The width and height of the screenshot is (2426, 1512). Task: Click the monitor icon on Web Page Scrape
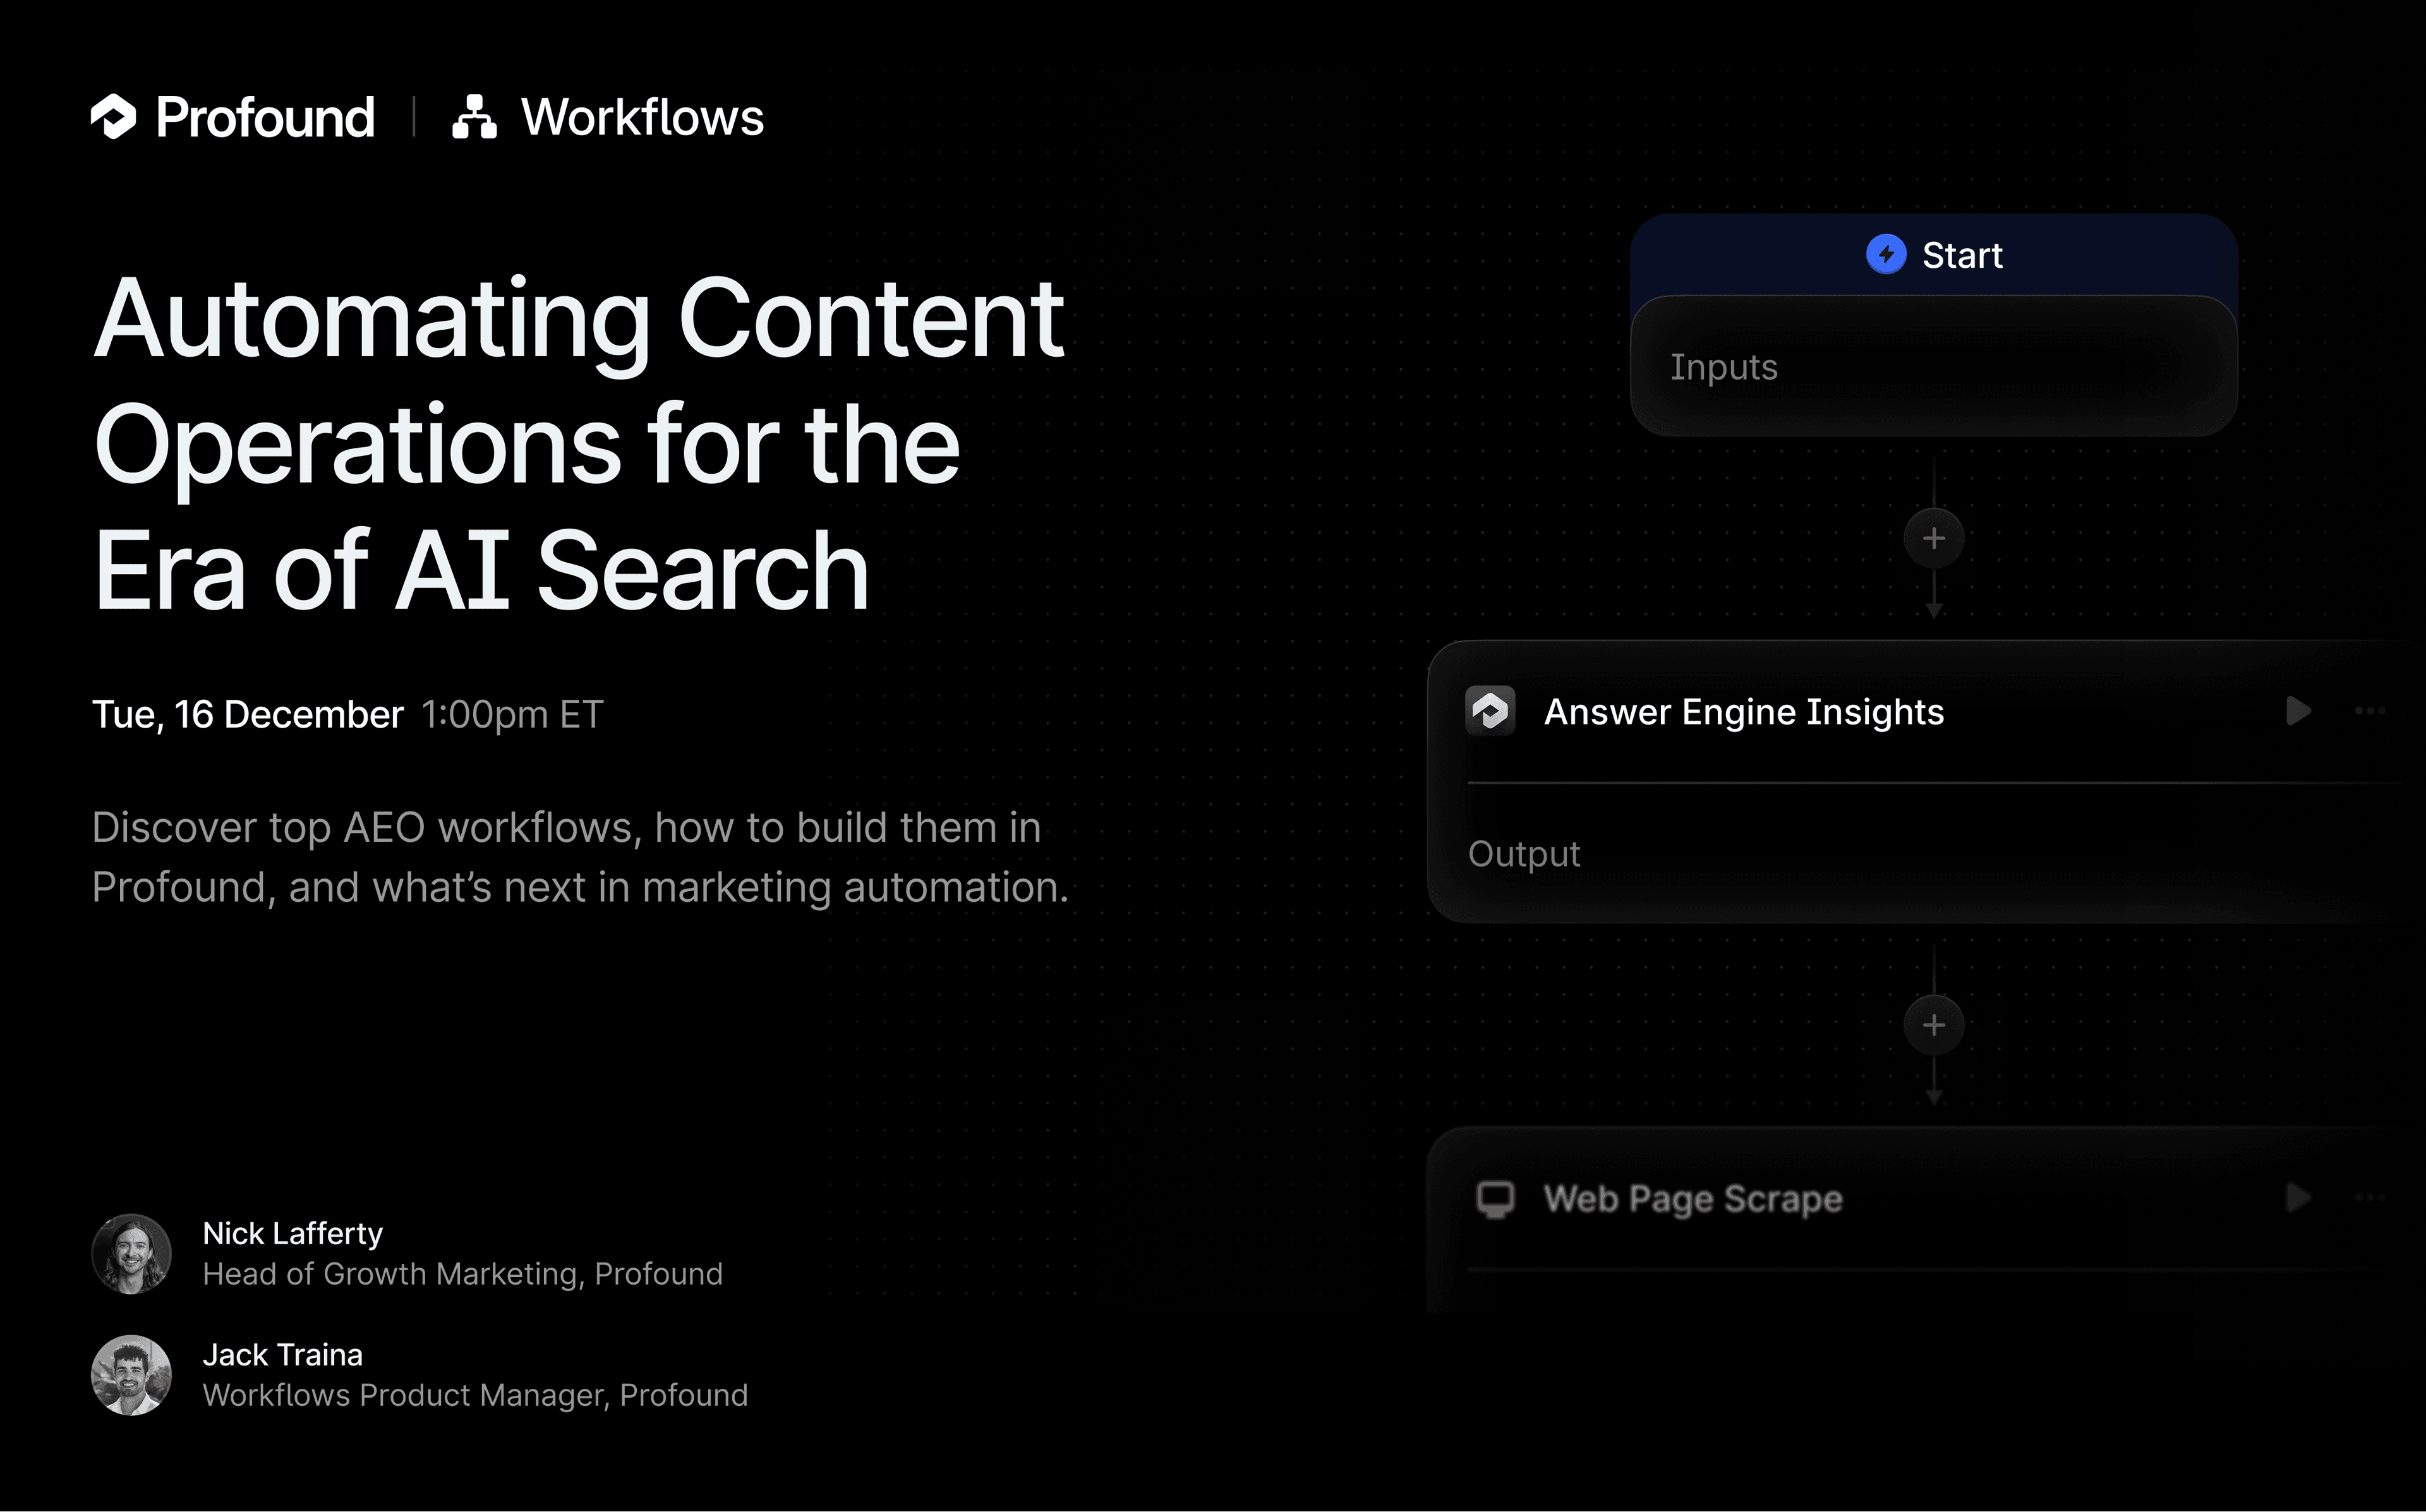(x=1497, y=1198)
